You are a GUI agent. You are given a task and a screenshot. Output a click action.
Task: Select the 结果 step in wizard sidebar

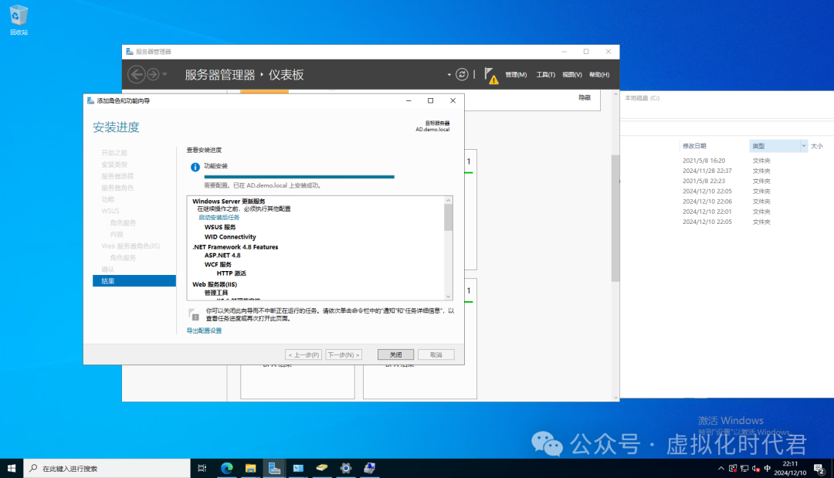click(134, 281)
